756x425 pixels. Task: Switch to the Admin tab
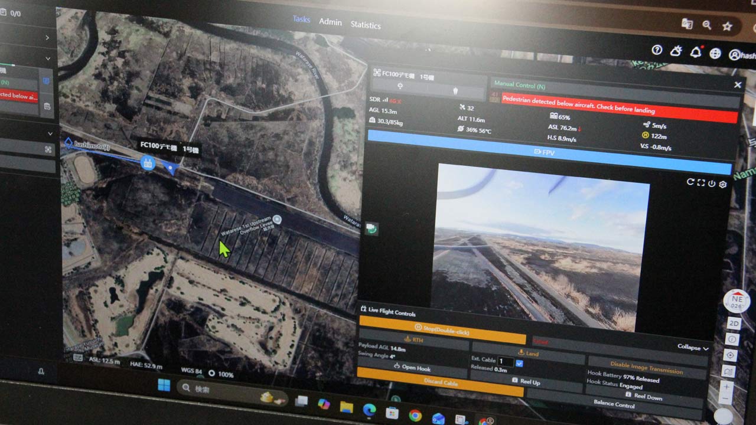[x=330, y=22]
